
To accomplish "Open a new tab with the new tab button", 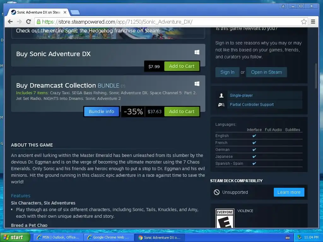I will click(75, 13).
